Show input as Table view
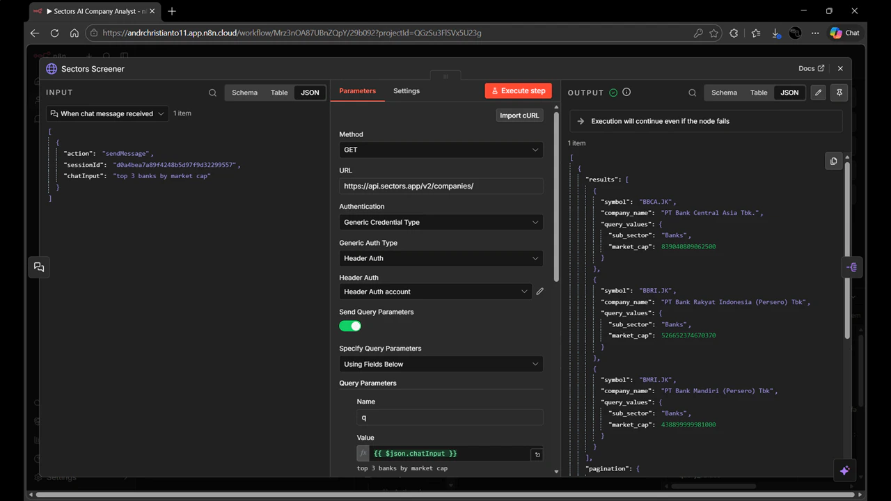The width and height of the screenshot is (891, 501). coord(279,93)
